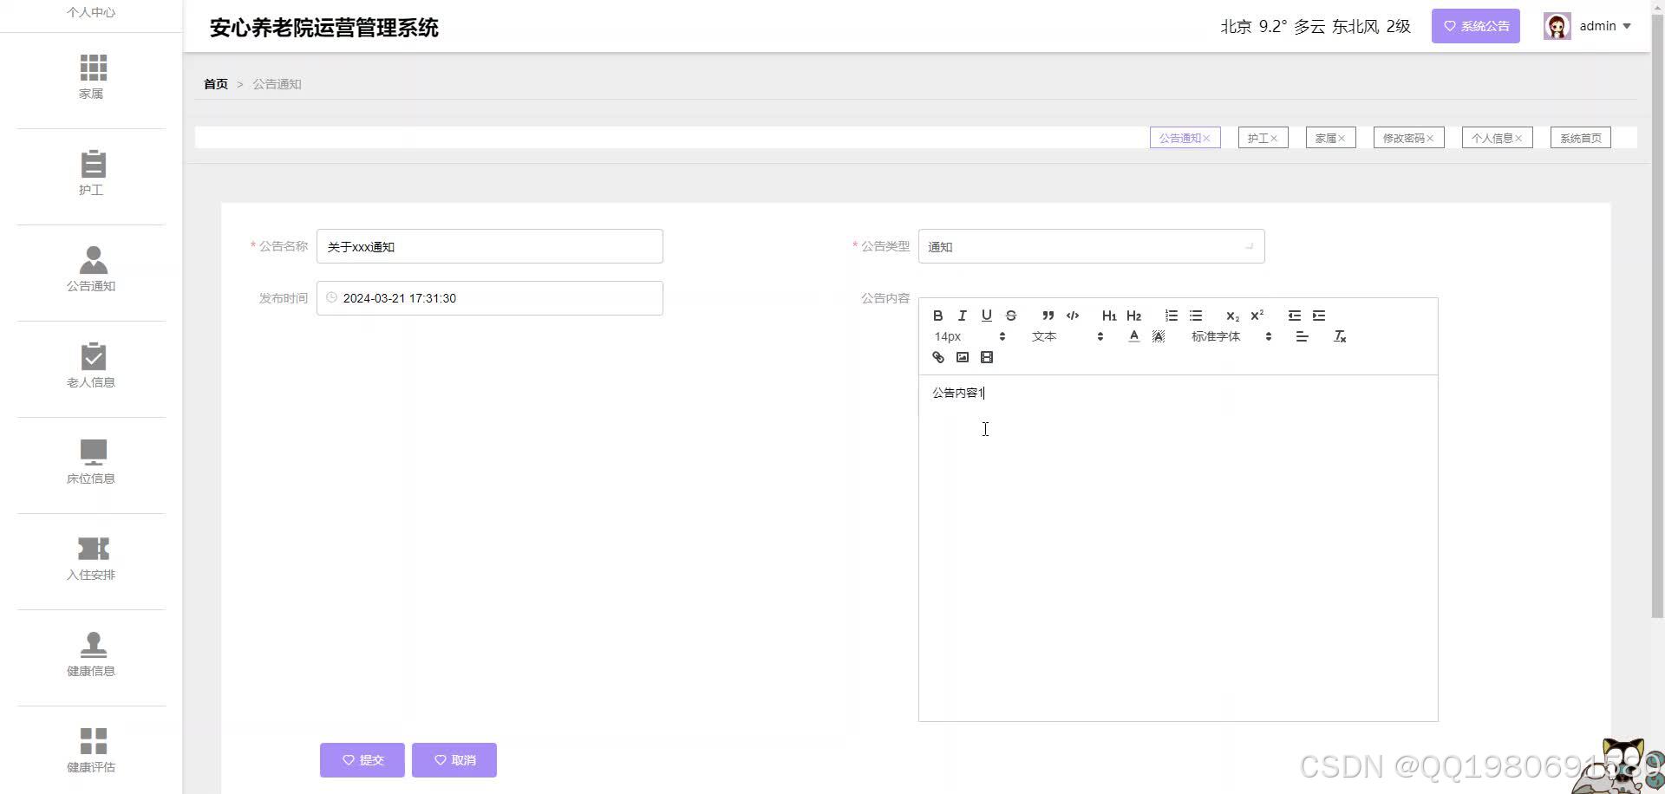Image resolution: width=1665 pixels, height=794 pixels.
Task: Open 健康信息 in the sidebar
Action: (x=91, y=655)
